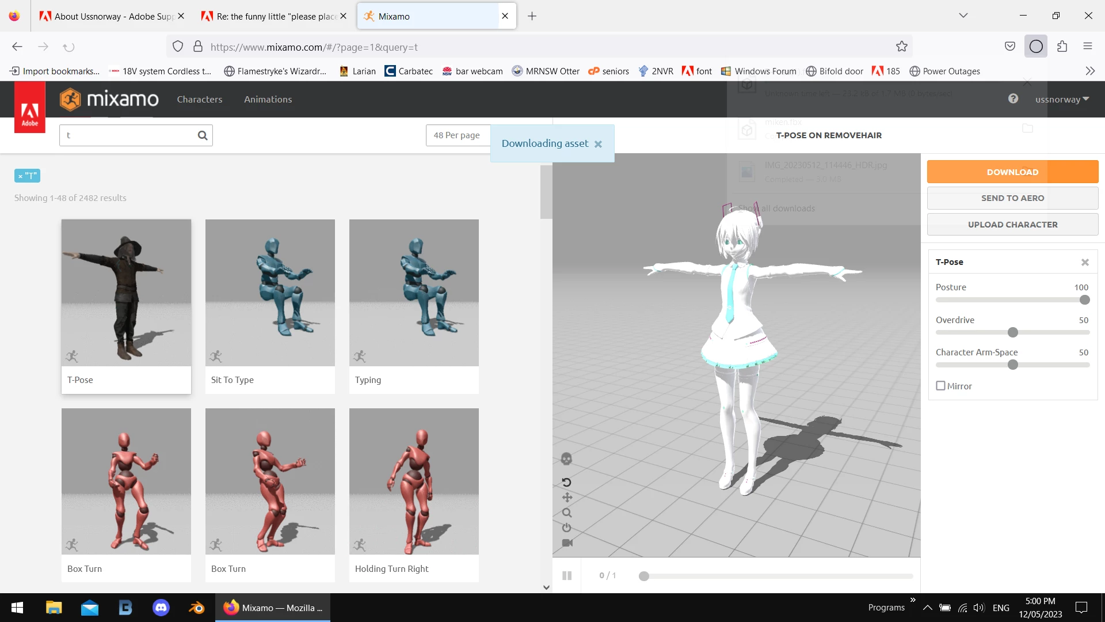Viewport: 1105px width, 622px height.
Task: Click the UPLOAD CHARACTER button
Action: [x=1012, y=225]
